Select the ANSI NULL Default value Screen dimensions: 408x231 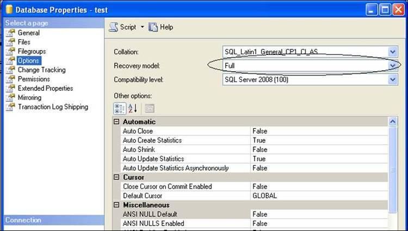(319, 214)
